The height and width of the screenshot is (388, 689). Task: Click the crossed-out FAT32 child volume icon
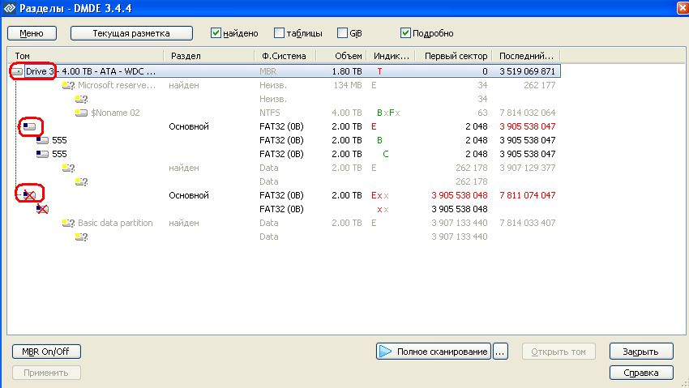42,209
